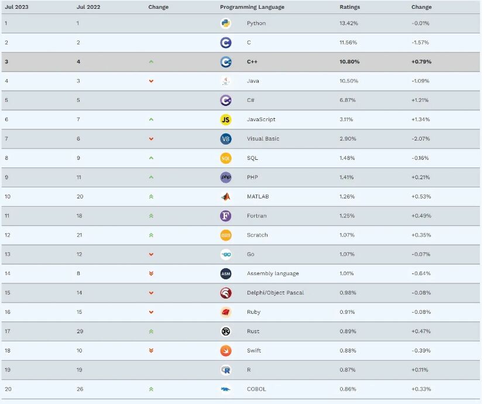Click the green up arrow in C++ row

point(151,61)
